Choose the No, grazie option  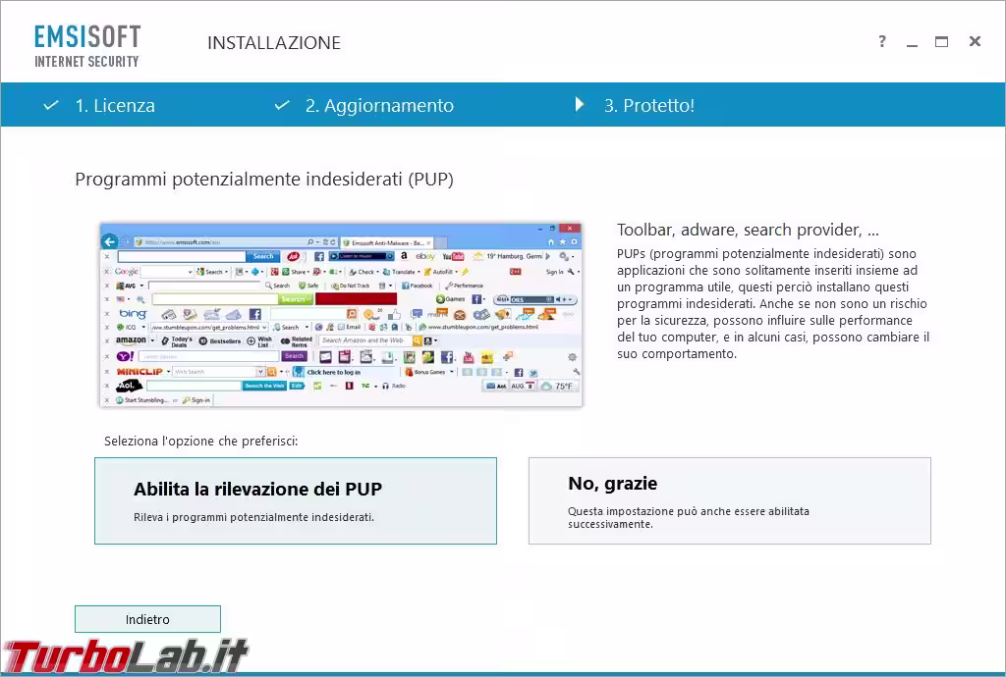click(x=730, y=500)
